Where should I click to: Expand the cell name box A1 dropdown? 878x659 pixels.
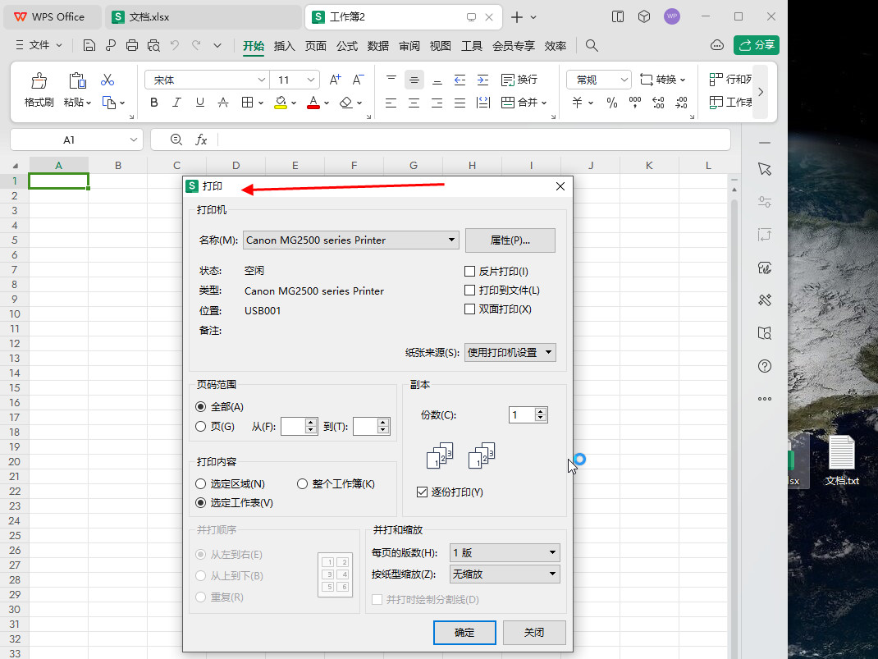[133, 140]
